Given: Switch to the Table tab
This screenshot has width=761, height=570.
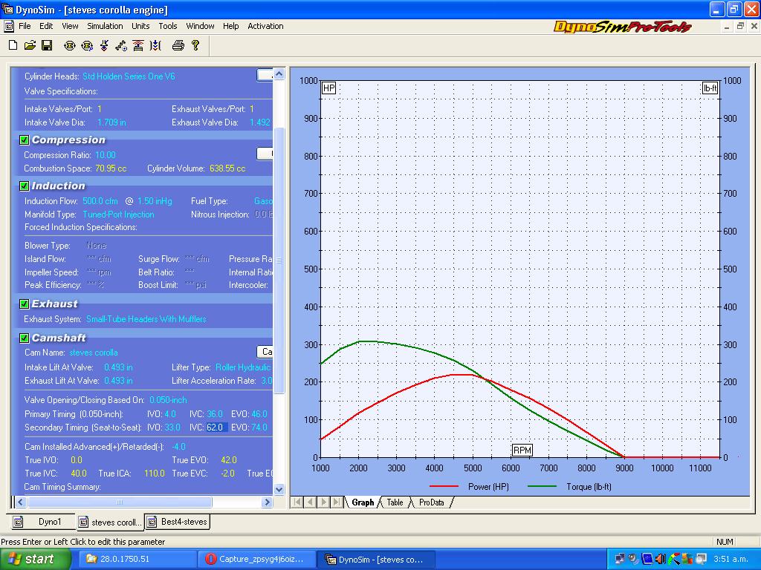Looking at the screenshot, I should (x=395, y=502).
